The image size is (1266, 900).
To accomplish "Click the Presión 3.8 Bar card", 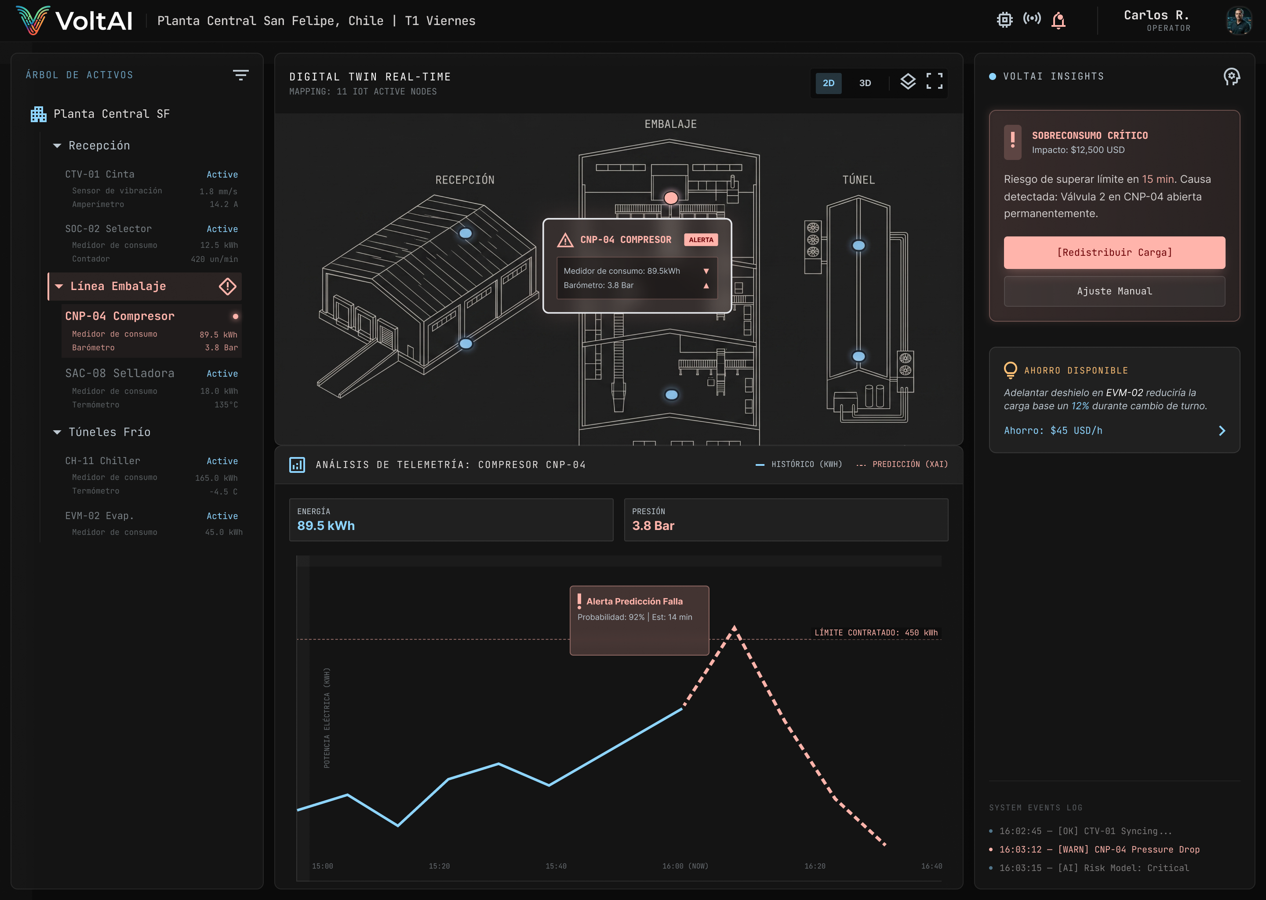I will (x=786, y=520).
